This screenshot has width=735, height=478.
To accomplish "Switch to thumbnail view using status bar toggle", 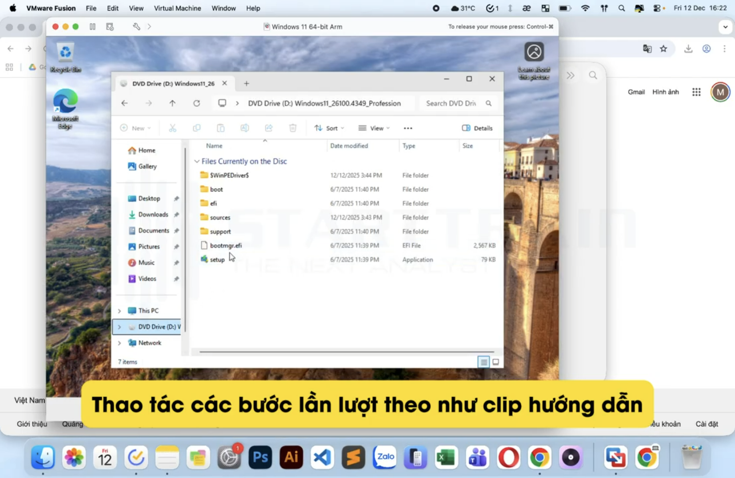I will tap(496, 361).
